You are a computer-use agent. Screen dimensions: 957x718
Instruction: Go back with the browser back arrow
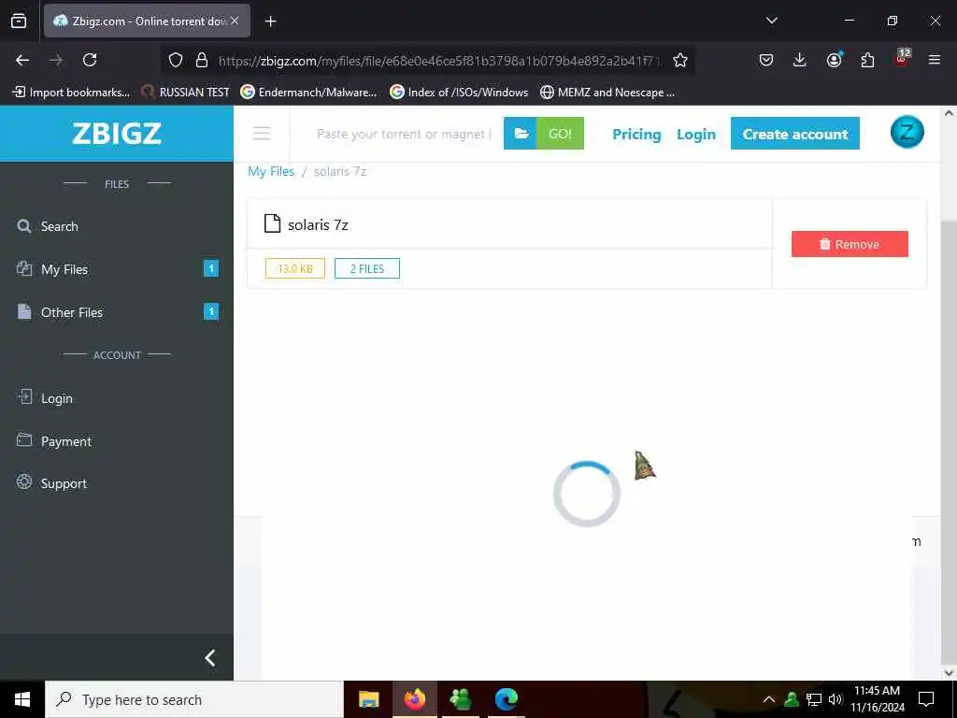[22, 60]
